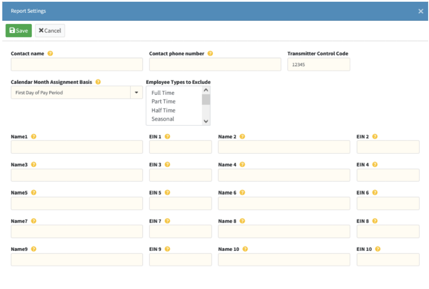
Task: Click the question mark icon beside EIN 1
Action: click(167, 136)
